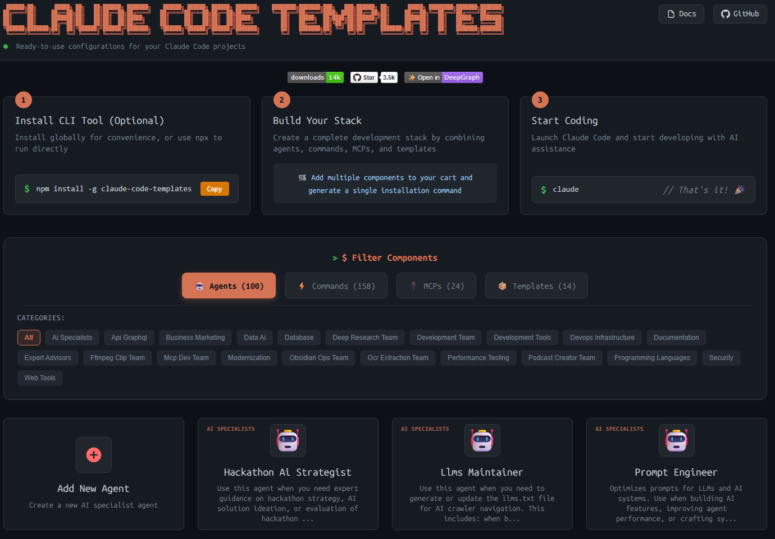This screenshot has height=539, width=775.
Task: Filter by Business Marketing category
Action: 195,338
